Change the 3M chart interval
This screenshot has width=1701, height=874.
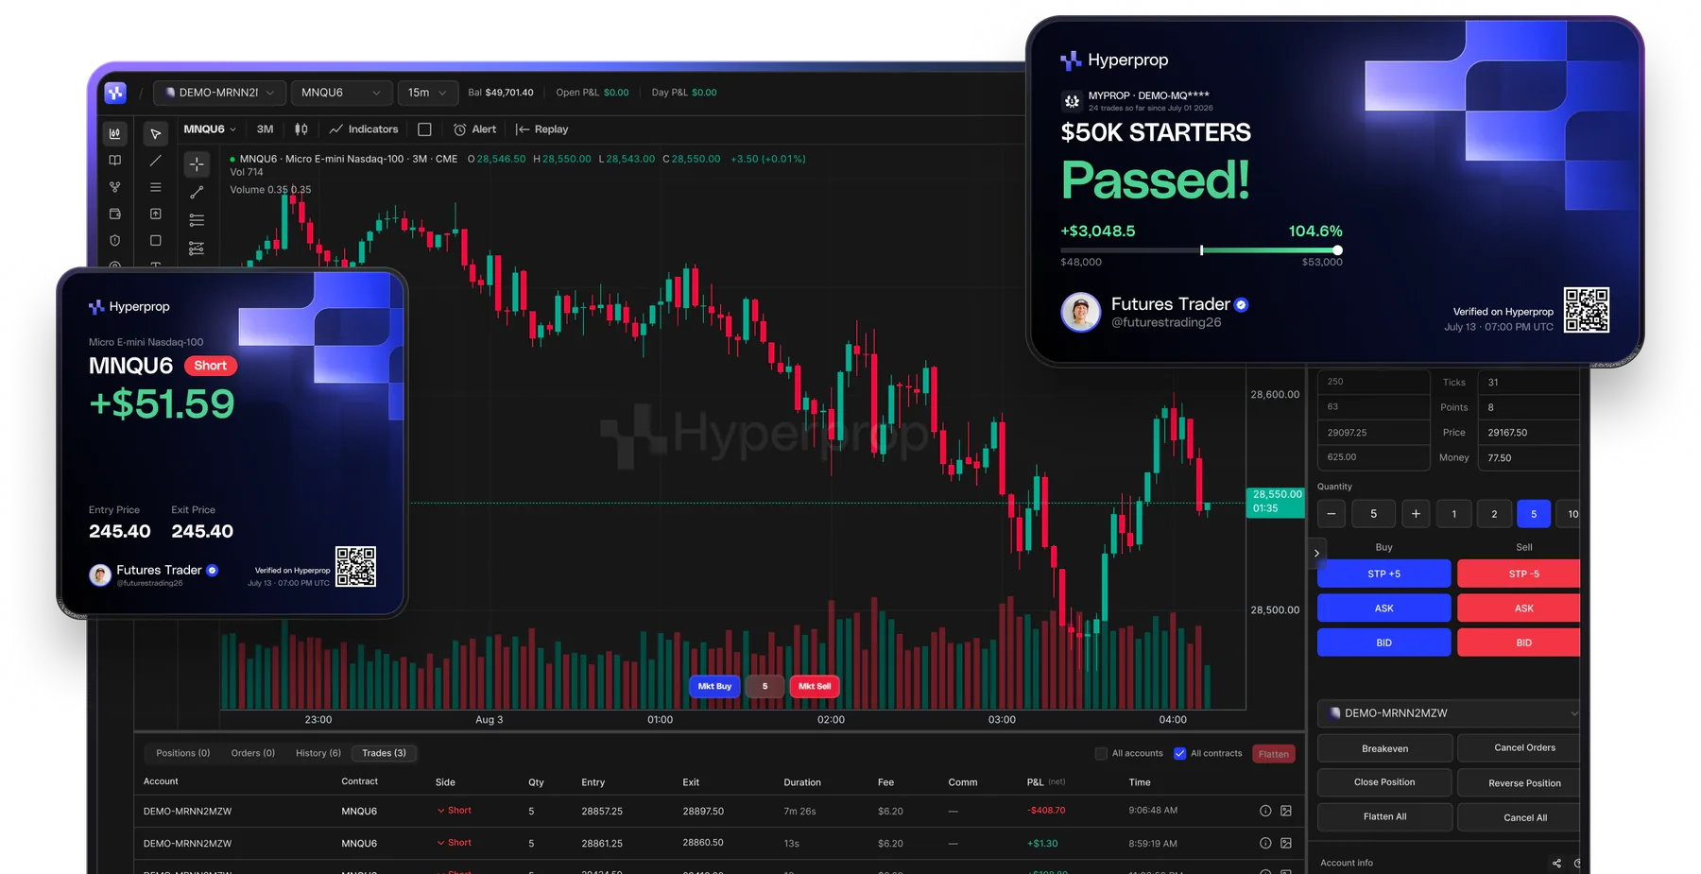pos(266,129)
